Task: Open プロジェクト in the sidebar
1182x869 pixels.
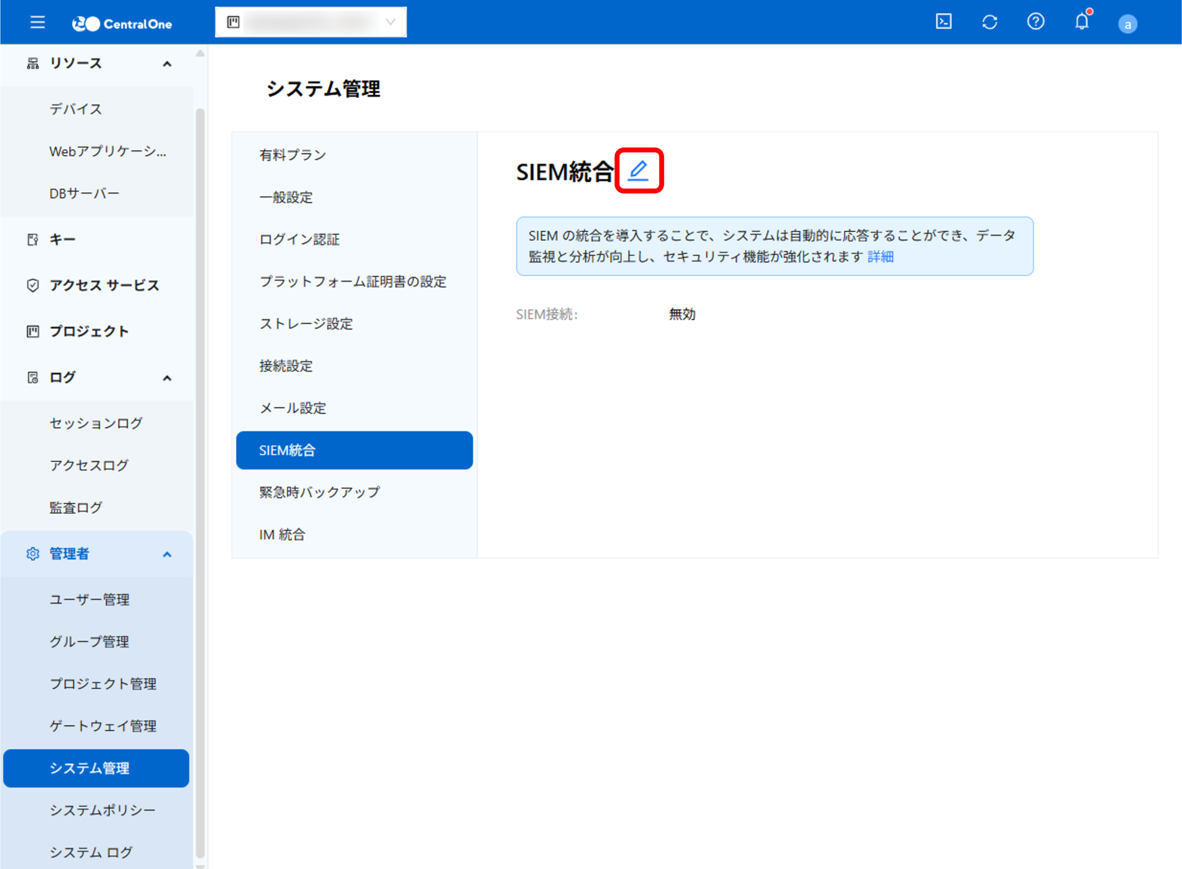Action: click(x=89, y=331)
